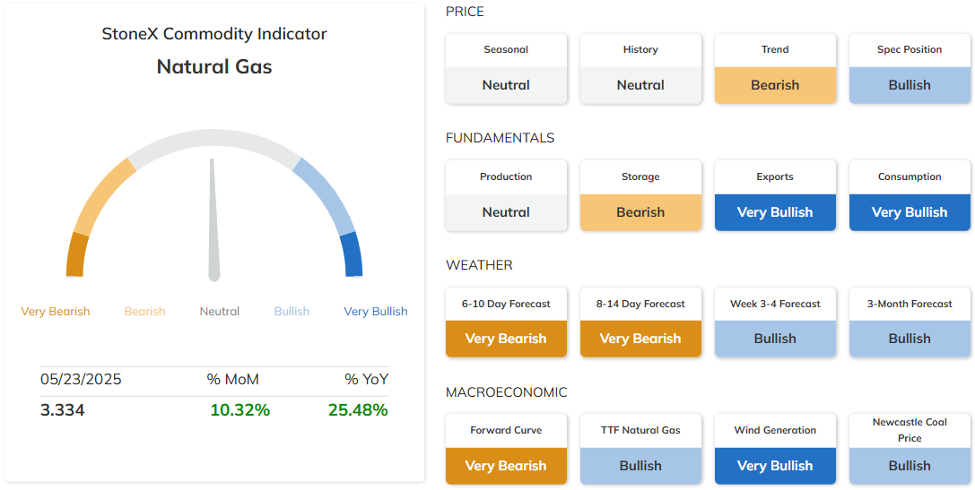Click the gray Neutral gauge arc

(214, 138)
